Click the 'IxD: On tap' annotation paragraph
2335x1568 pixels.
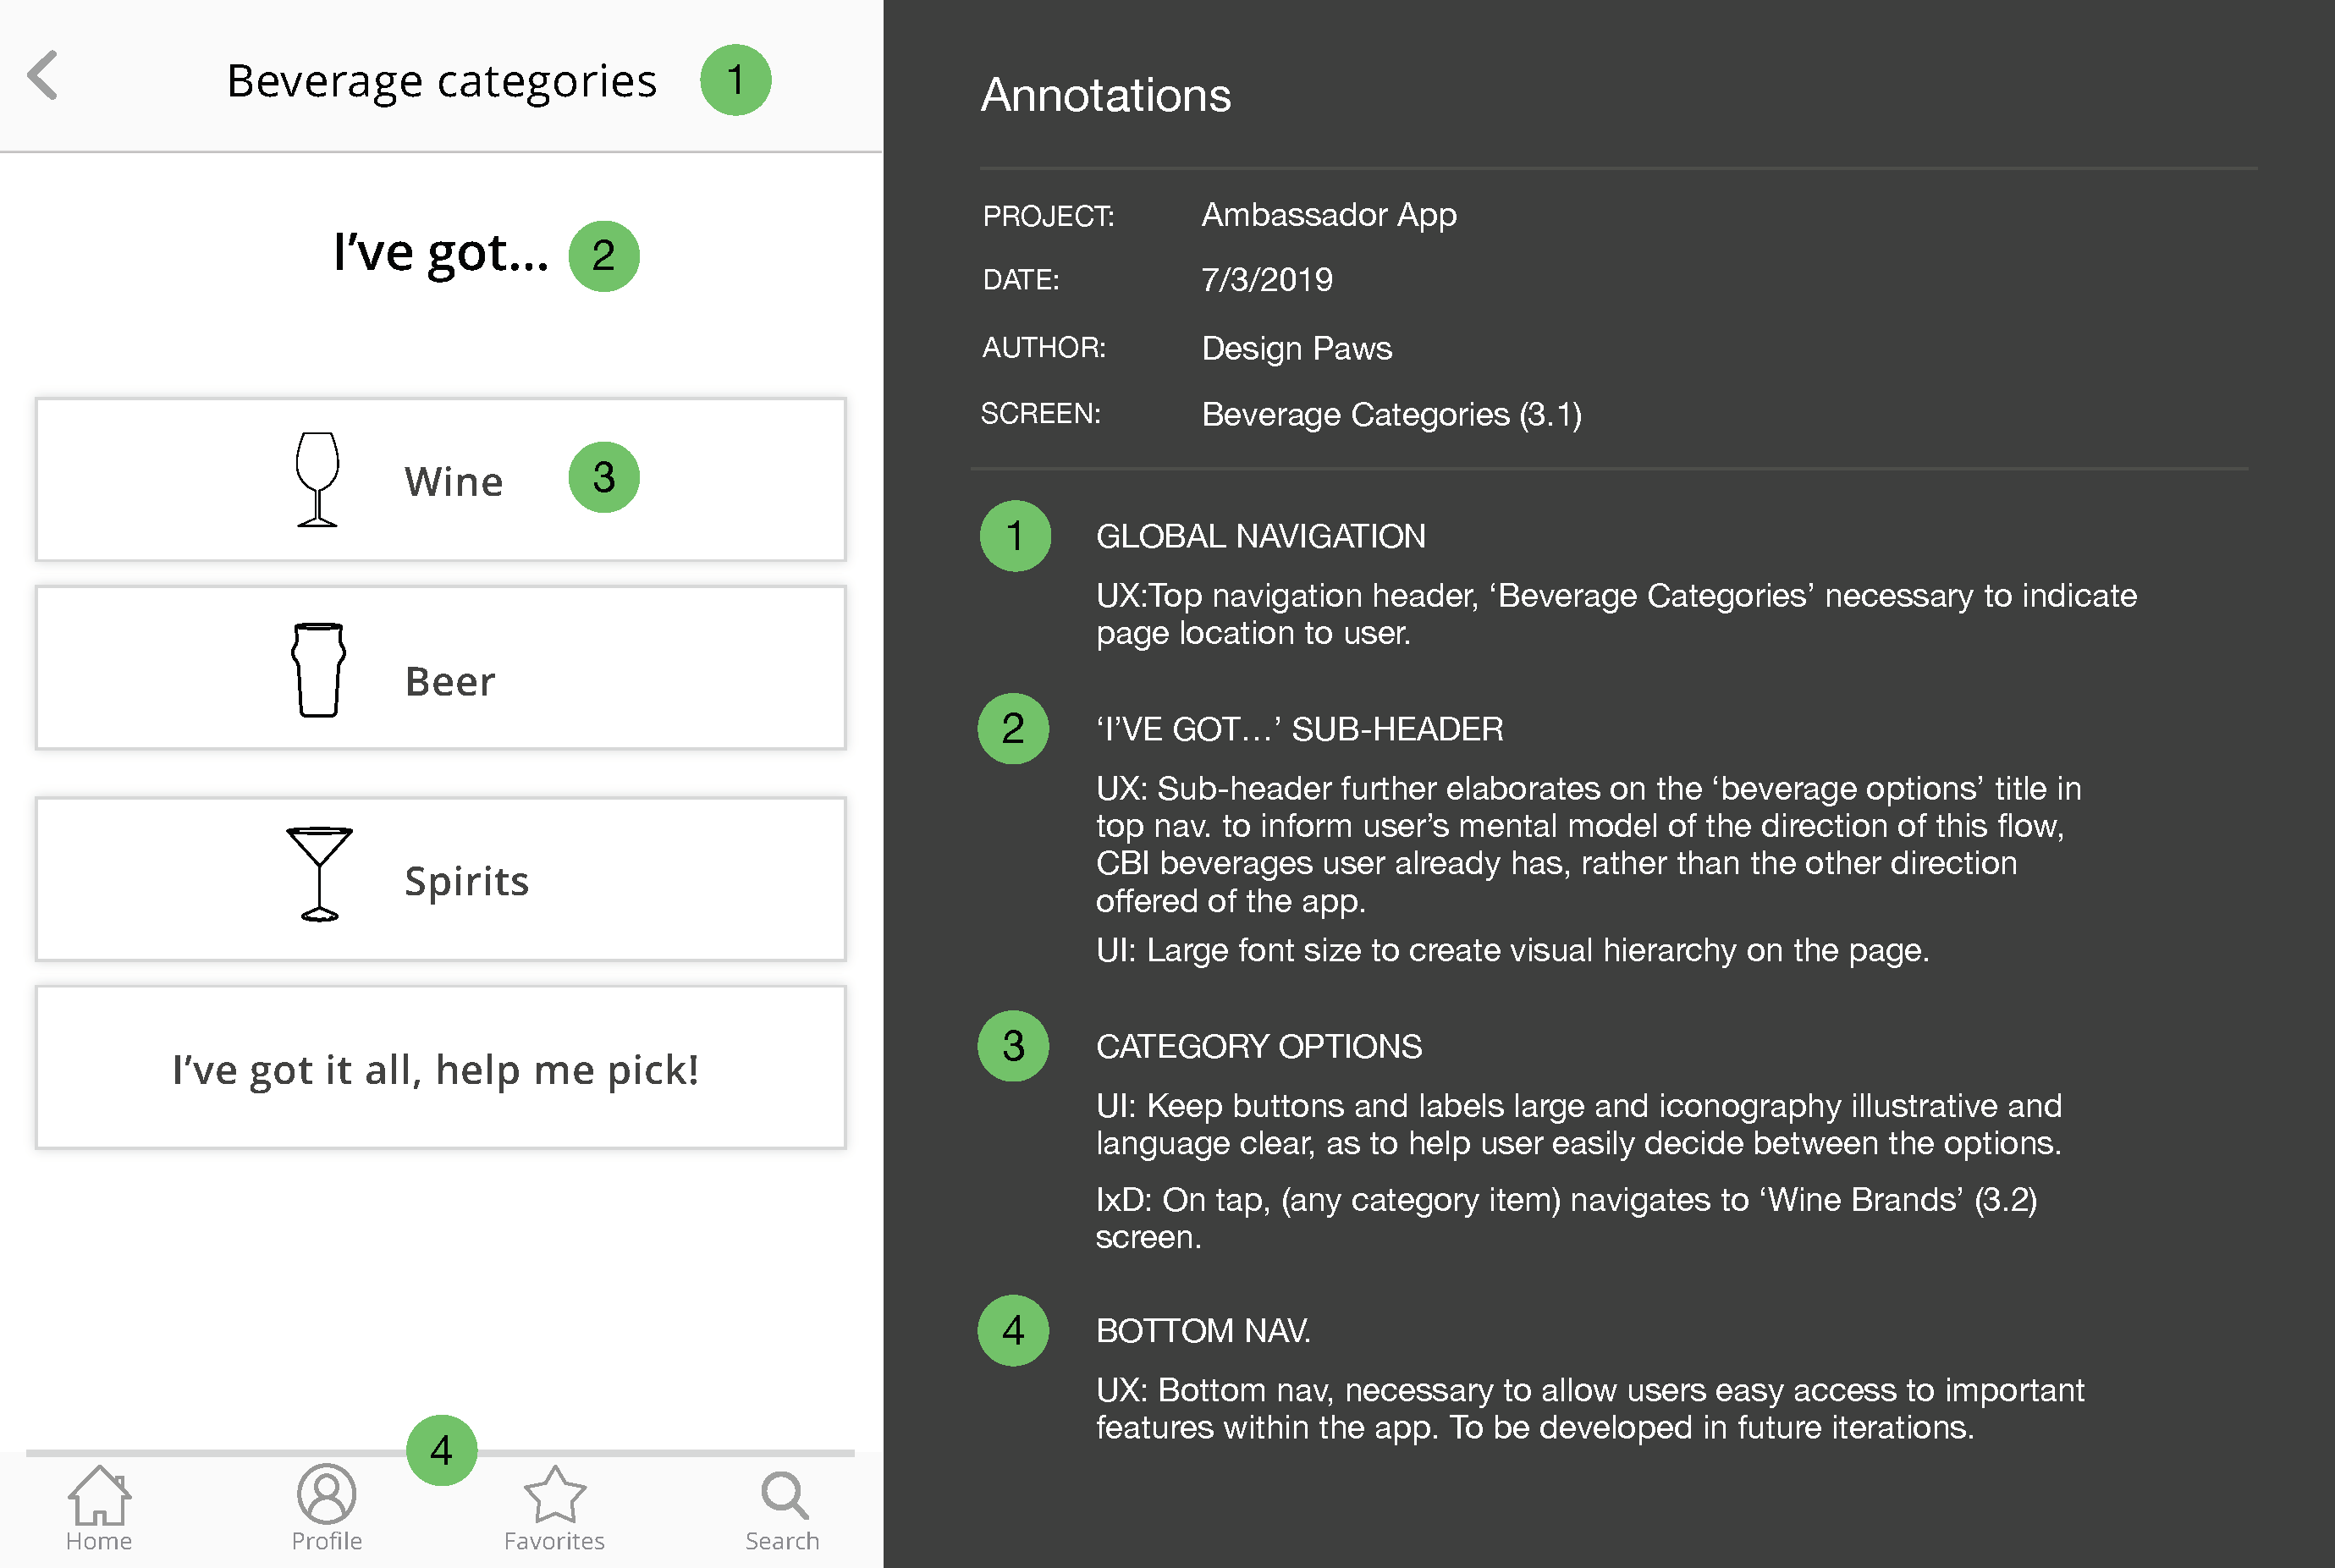1566,1218
